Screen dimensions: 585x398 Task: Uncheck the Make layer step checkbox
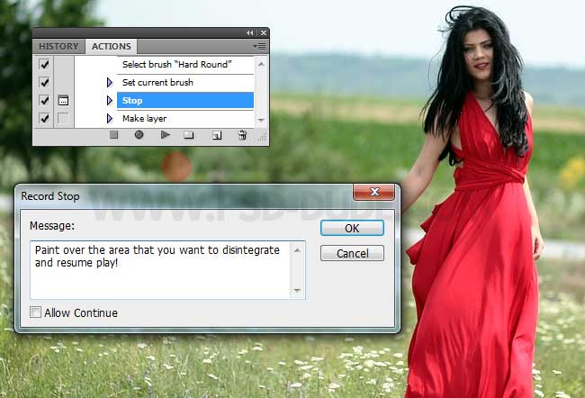pos(44,118)
